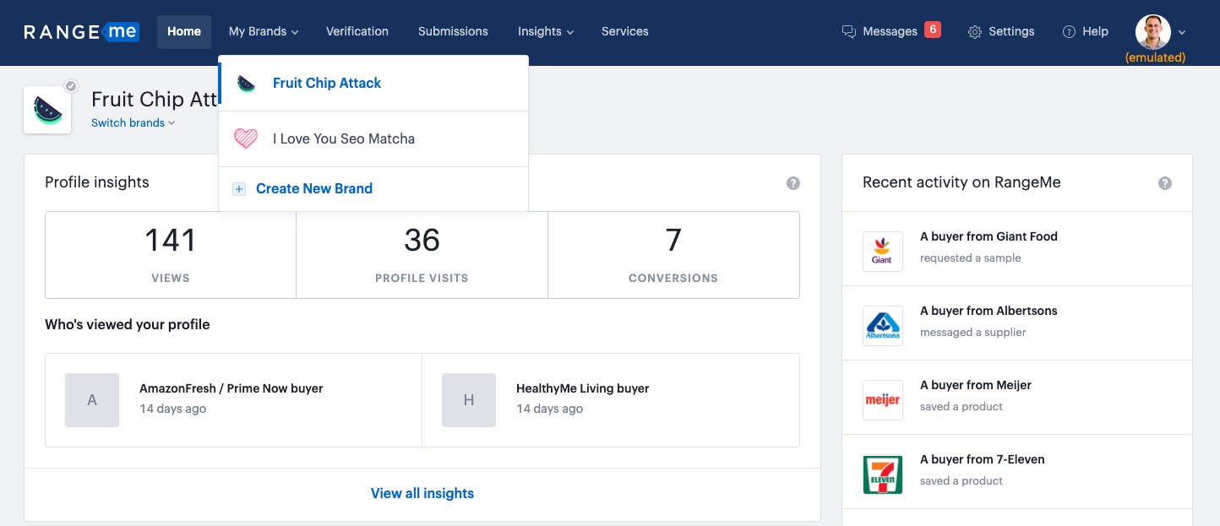Click the Profile insights help icon
Viewport: 1220px width, 526px height.
pos(792,183)
